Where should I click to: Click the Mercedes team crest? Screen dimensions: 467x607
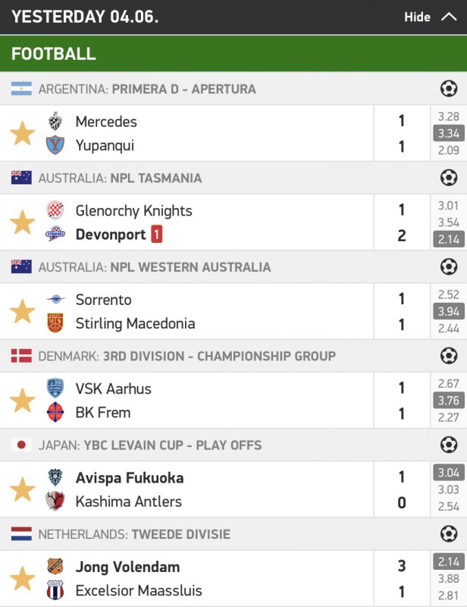pos(55,121)
